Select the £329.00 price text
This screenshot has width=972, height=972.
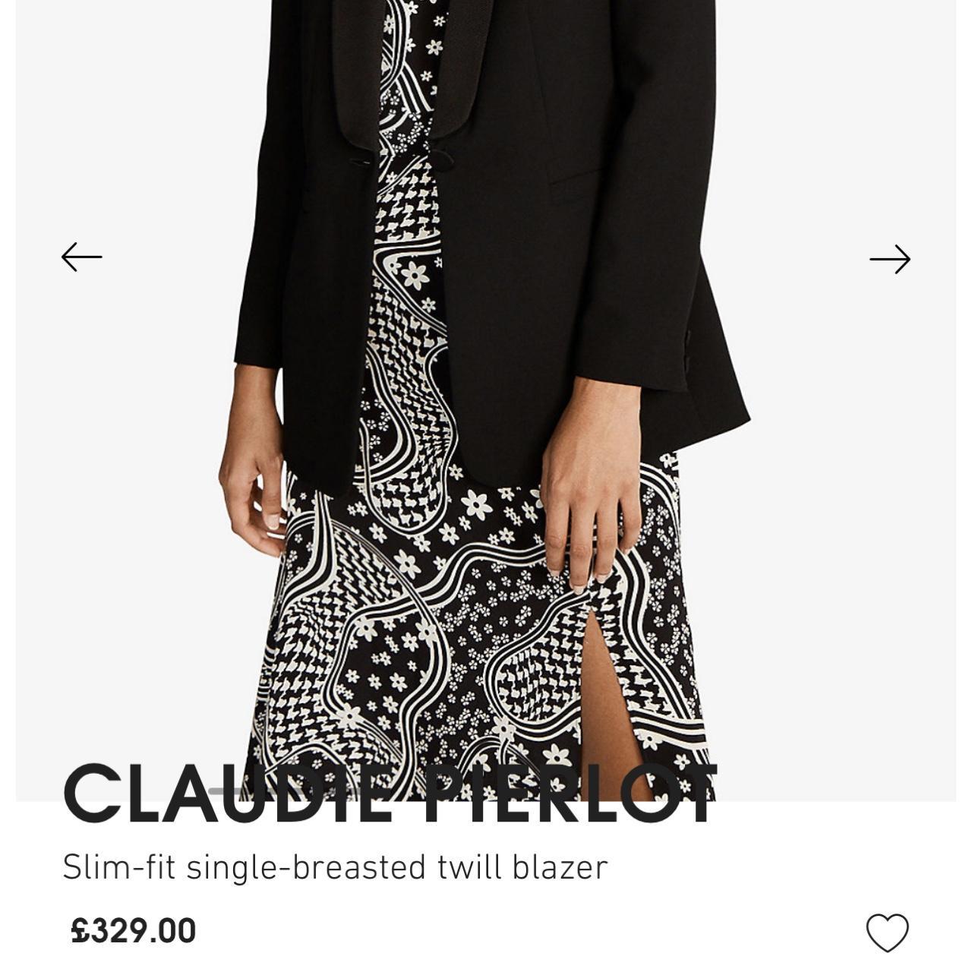pyautogui.click(x=134, y=931)
